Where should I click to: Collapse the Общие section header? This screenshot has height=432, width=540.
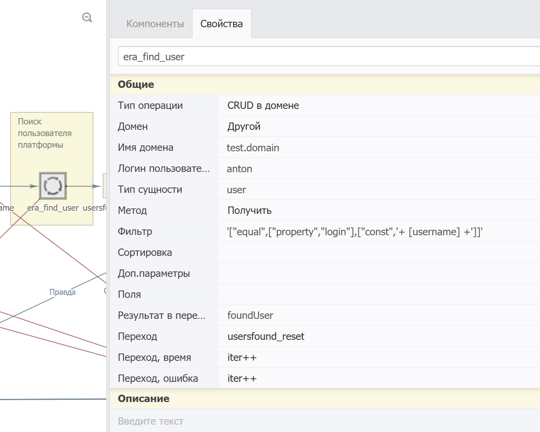(x=136, y=84)
